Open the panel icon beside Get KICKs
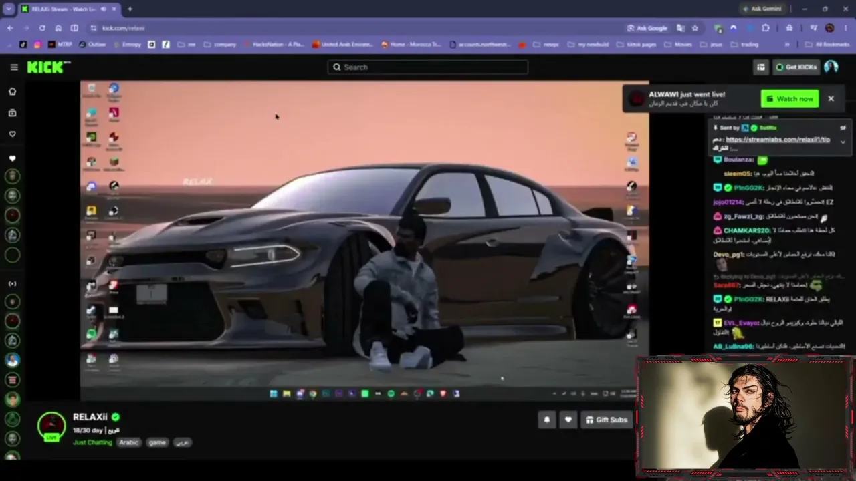856x481 pixels. pos(761,67)
